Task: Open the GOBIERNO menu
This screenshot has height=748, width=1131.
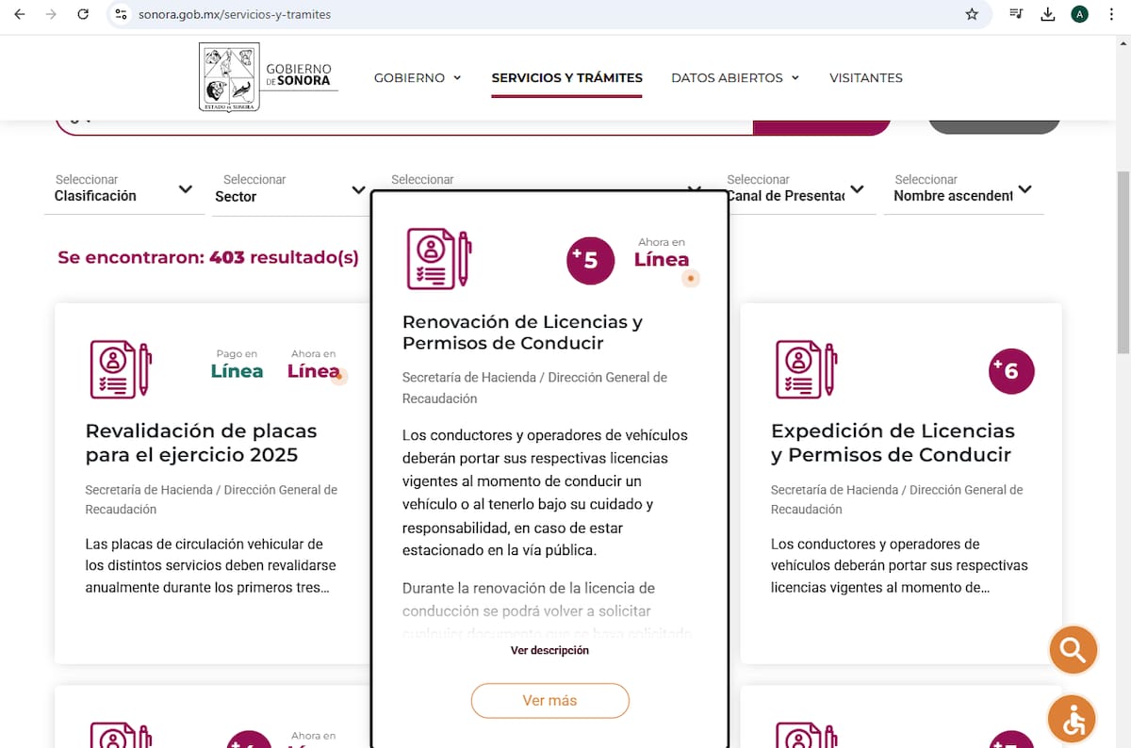Action: 418,77
